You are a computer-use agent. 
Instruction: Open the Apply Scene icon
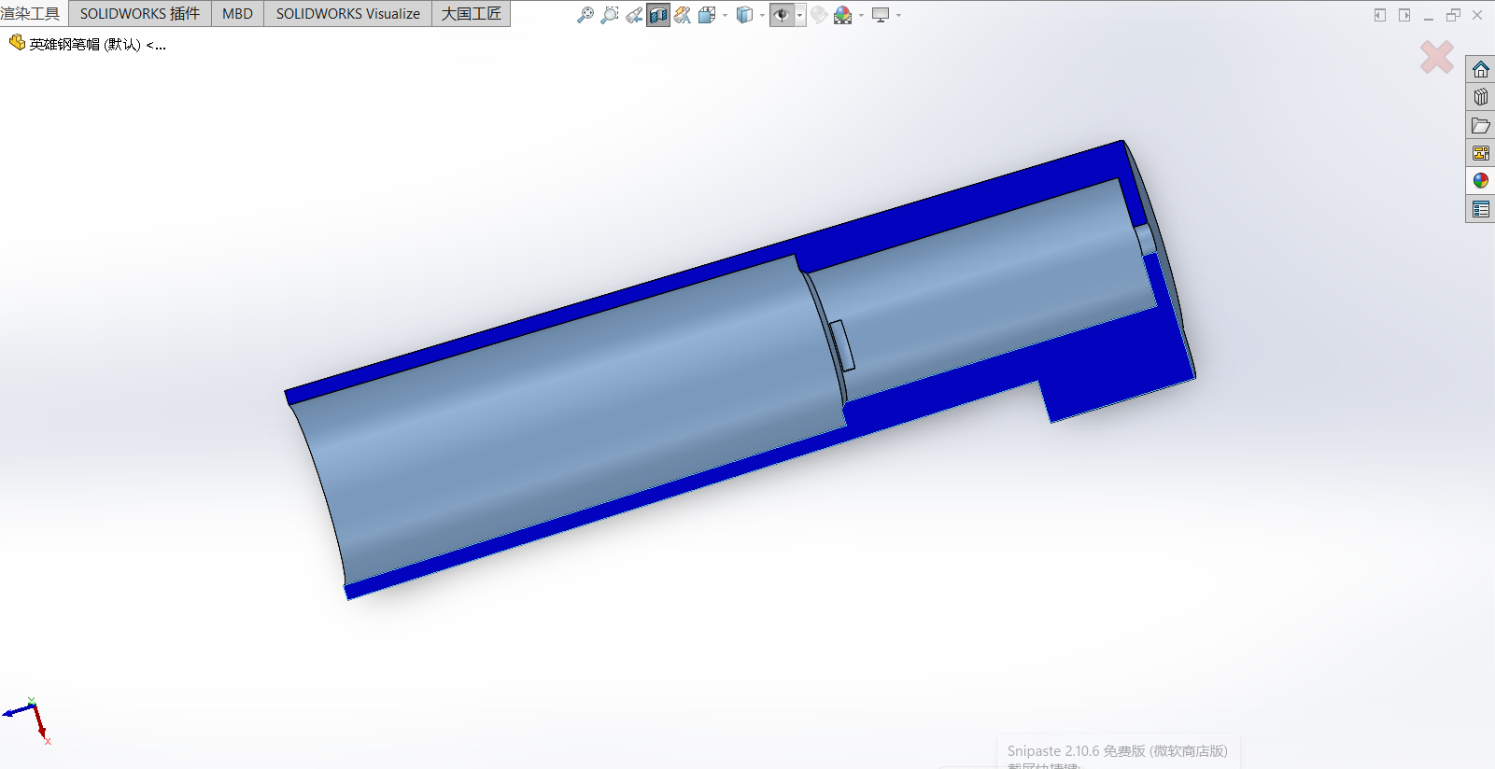[843, 15]
